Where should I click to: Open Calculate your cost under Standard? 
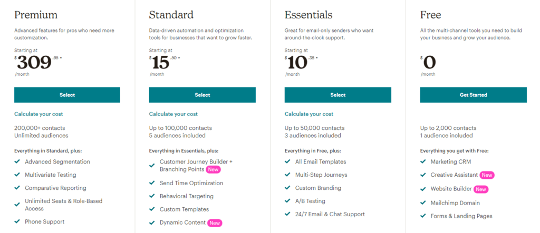coord(173,114)
